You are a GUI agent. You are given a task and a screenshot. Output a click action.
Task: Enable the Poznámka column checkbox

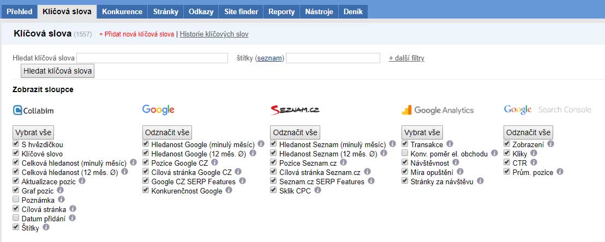16,199
